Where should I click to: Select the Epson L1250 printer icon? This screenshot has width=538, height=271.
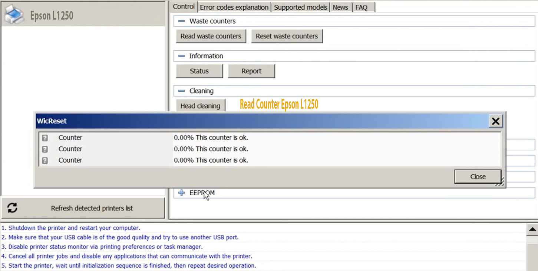click(x=14, y=14)
